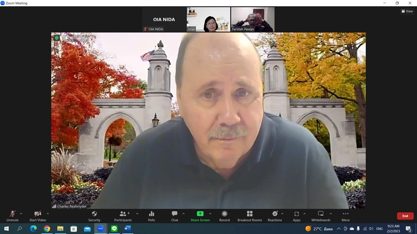This screenshot has width=417, height=234.
Task: Open the Participants panel
Action: point(123,216)
